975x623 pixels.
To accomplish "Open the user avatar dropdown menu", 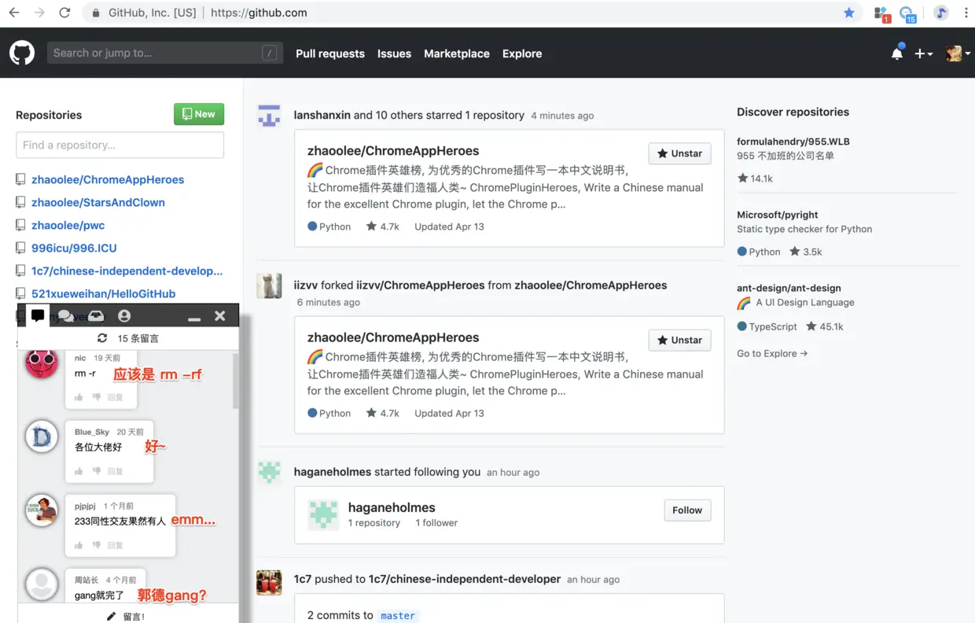I will (x=958, y=53).
